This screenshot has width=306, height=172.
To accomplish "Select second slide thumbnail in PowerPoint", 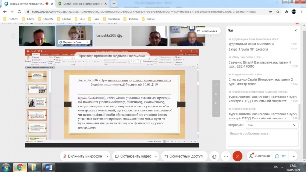I will (x=37, y=89).
